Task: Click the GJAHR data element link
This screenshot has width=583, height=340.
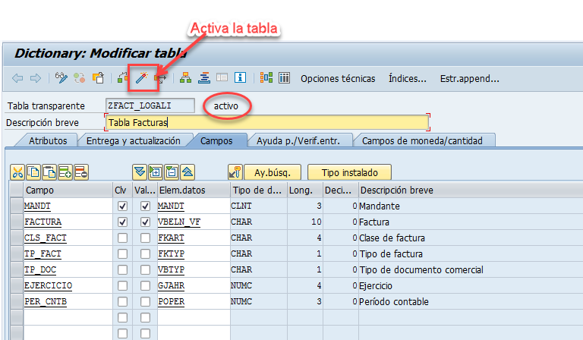Action: pyautogui.click(x=171, y=286)
